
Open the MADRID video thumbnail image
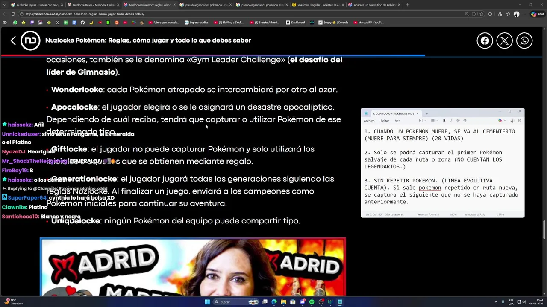point(193,267)
